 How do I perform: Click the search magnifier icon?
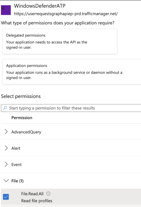coord(5,108)
